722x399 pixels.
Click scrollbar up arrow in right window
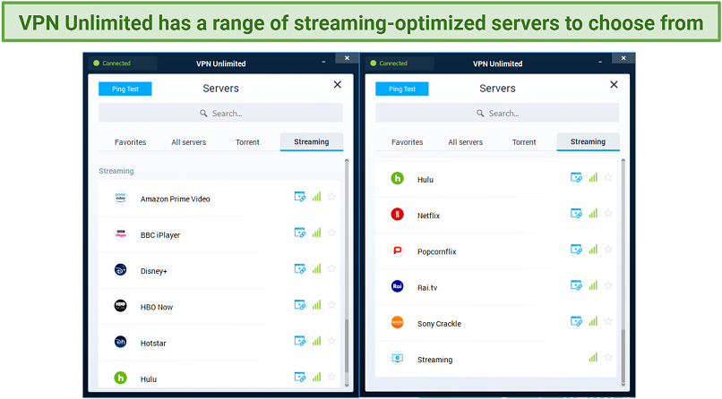click(x=623, y=161)
